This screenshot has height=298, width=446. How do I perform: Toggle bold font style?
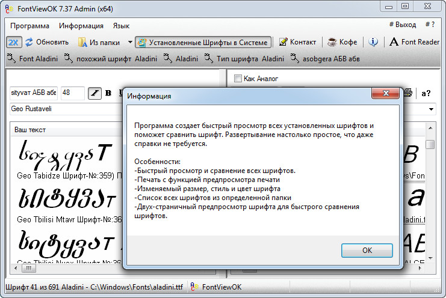[x=108, y=93]
